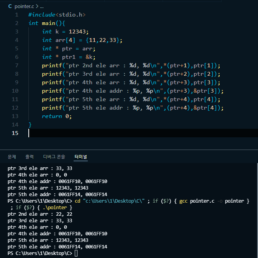Switch to the 문제 panel tab
258x258 pixels.
coord(12,156)
